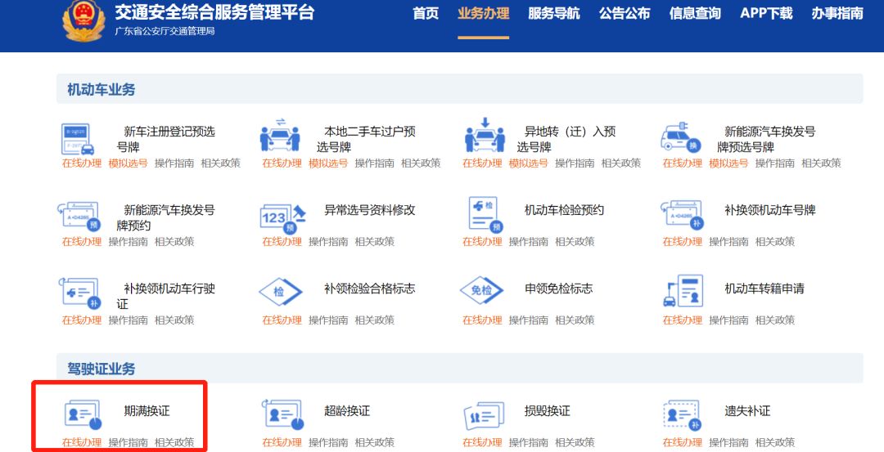Select the 损毁换证 license icon
This screenshot has width=884, height=452.
point(484,416)
